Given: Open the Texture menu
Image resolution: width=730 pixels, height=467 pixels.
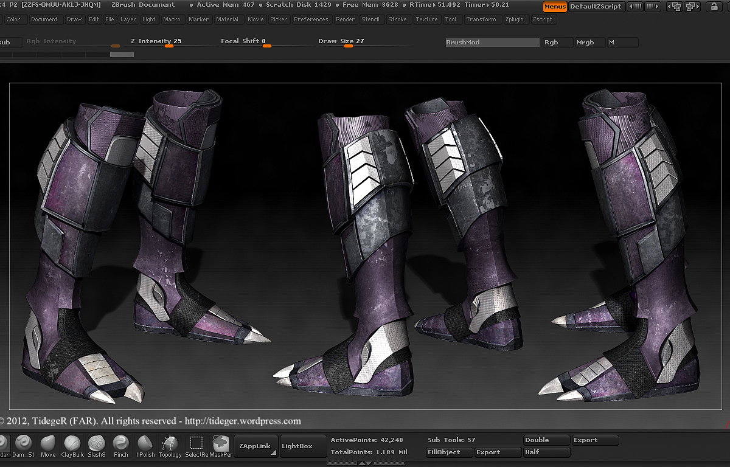Looking at the screenshot, I should (x=427, y=19).
